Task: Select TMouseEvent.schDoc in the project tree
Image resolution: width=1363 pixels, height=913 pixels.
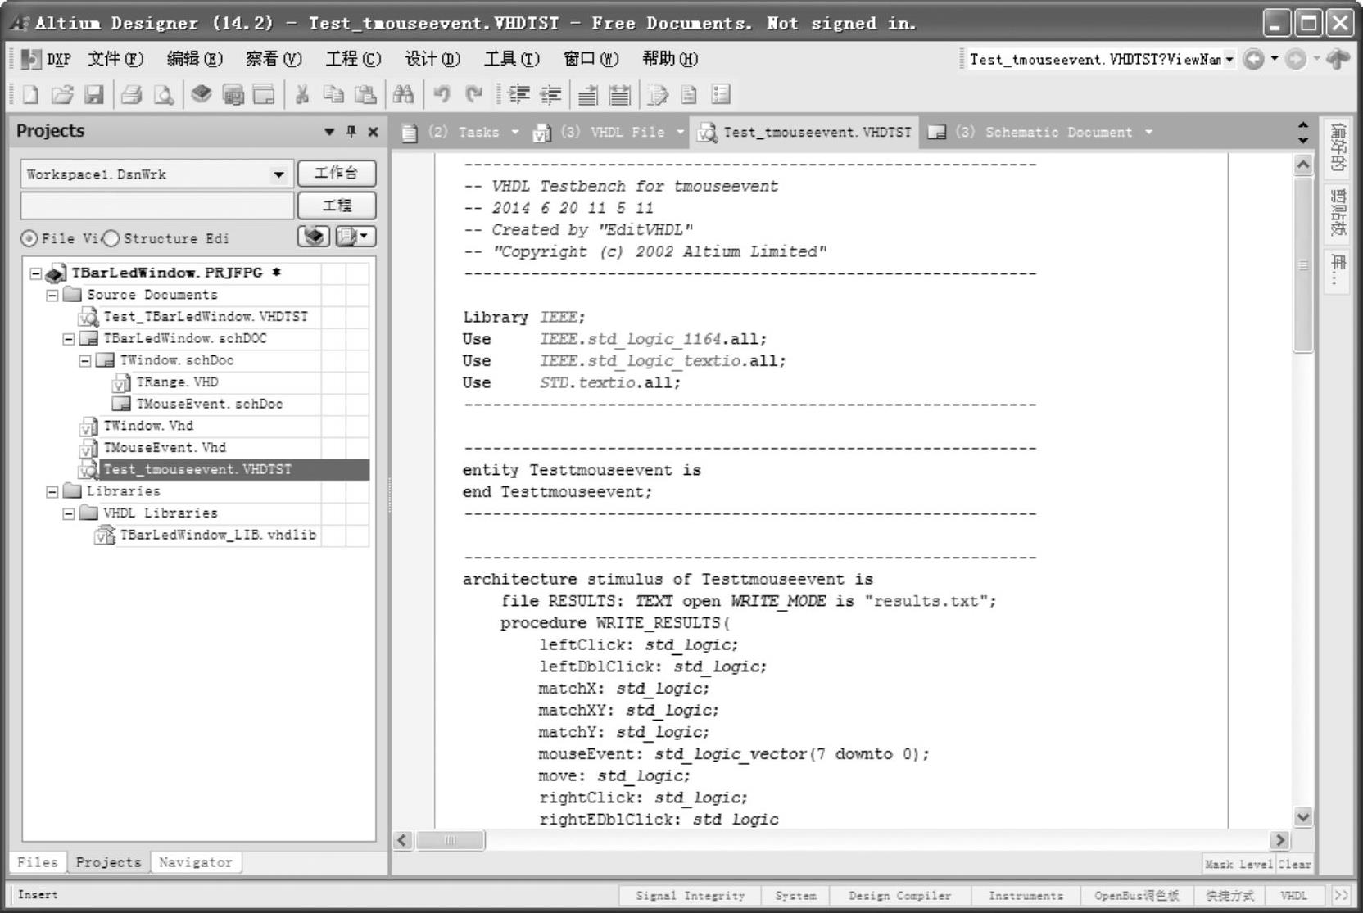Action: point(209,405)
